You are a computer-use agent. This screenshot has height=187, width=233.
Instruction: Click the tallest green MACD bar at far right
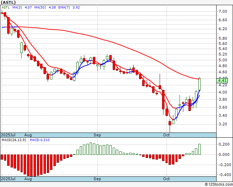(x=199, y=149)
